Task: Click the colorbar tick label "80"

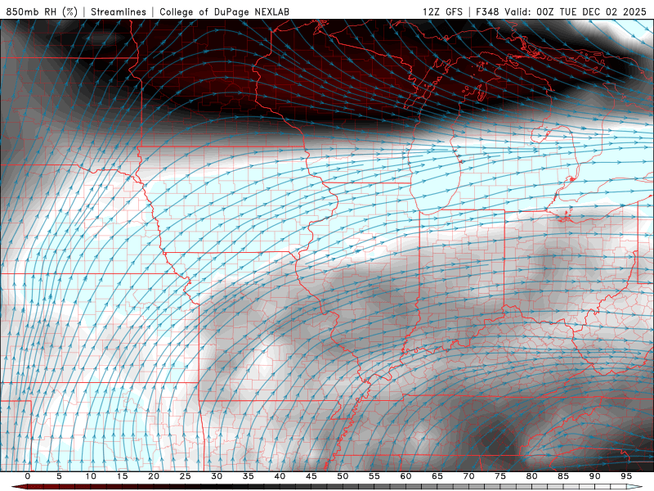Action: click(531, 476)
